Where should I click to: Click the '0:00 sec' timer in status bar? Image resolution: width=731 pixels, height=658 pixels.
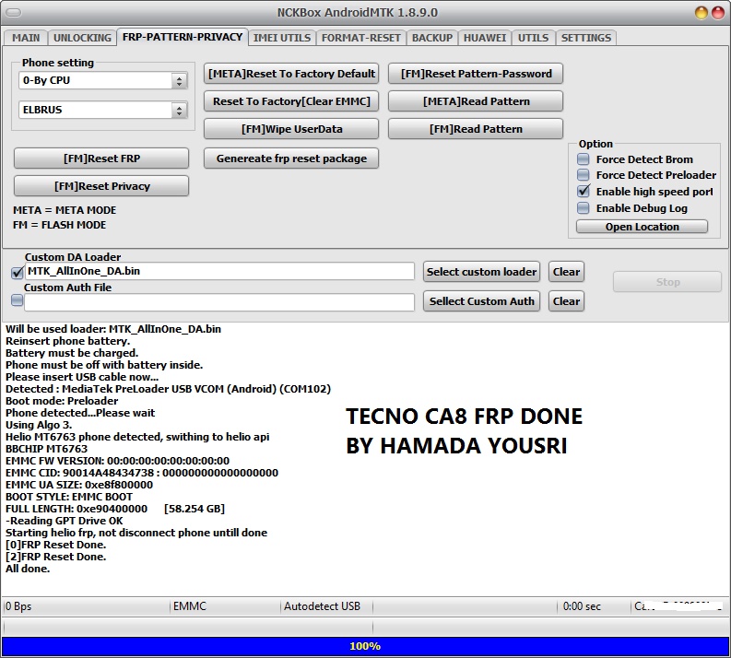[582, 606]
